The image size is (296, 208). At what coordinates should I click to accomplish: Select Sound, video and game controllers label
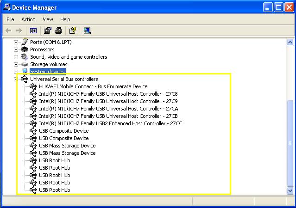[69, 57]
